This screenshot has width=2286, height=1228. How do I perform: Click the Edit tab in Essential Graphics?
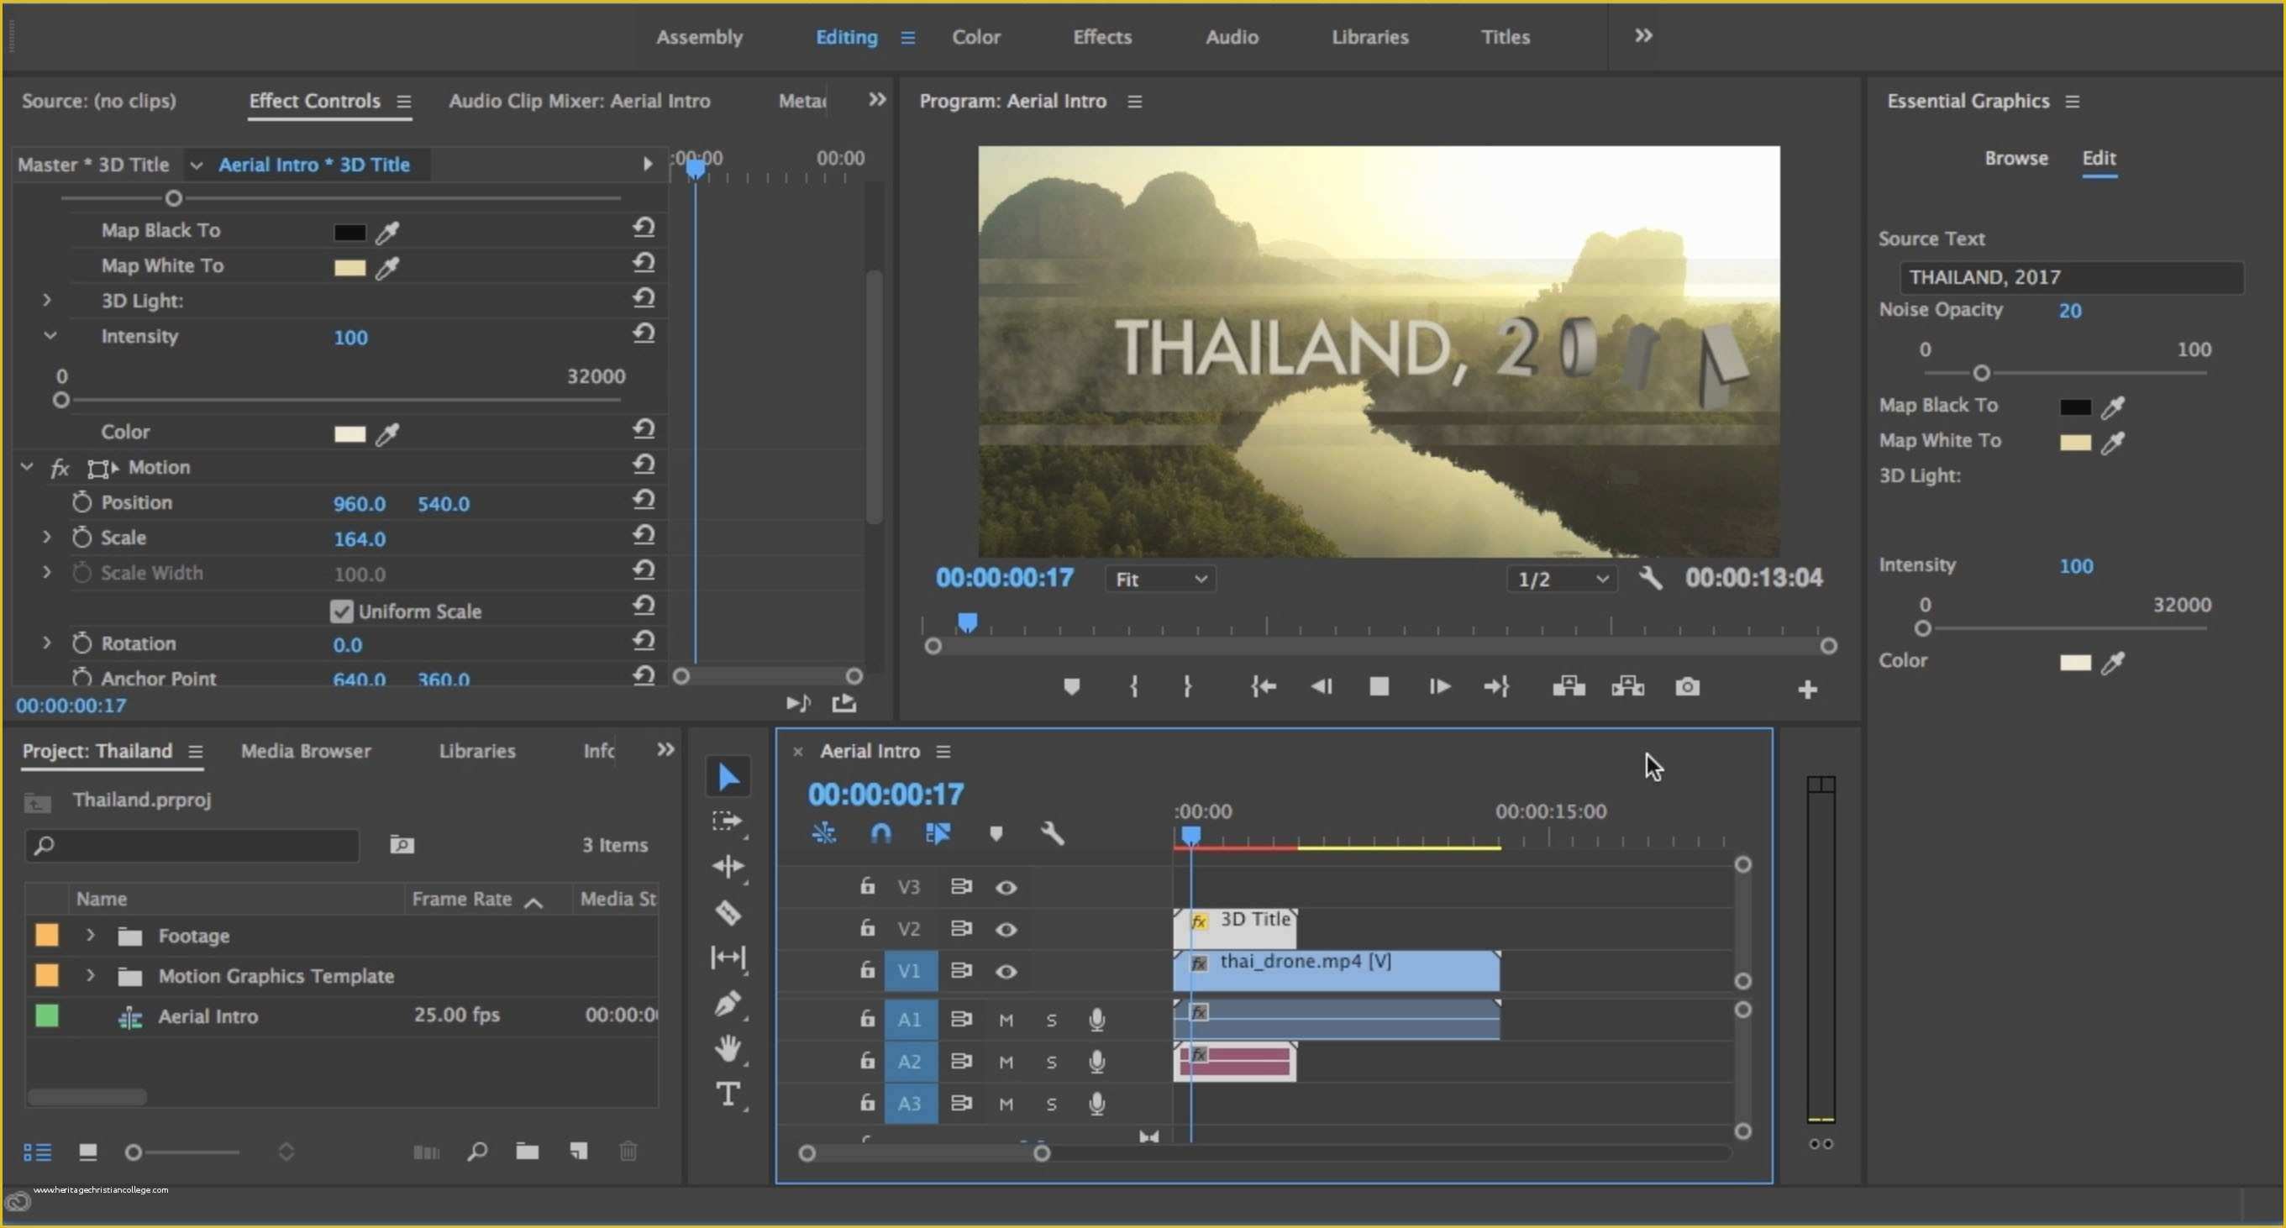coord(2100,155)
